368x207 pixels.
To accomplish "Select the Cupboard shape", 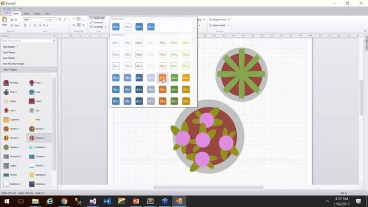I will point(11,120).
